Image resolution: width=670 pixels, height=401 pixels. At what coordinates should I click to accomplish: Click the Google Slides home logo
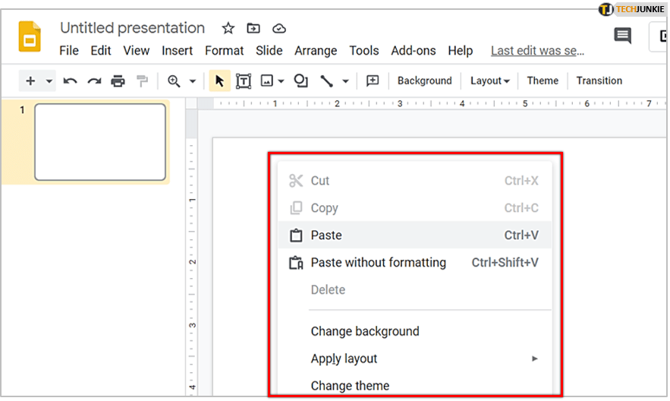(x=30, y=37)
